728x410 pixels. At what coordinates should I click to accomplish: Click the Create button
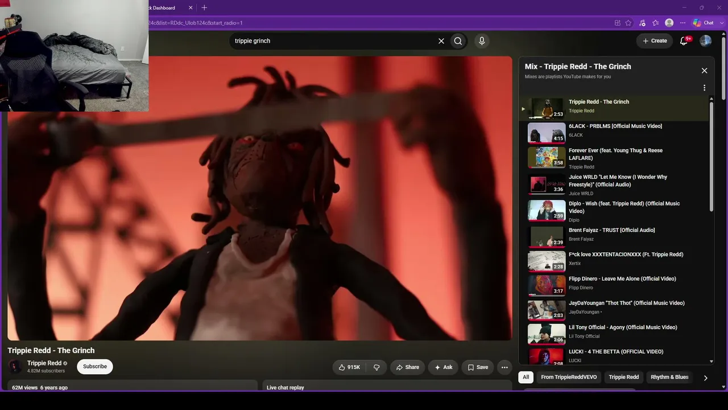pyautogui.click(x=655, y=41)
